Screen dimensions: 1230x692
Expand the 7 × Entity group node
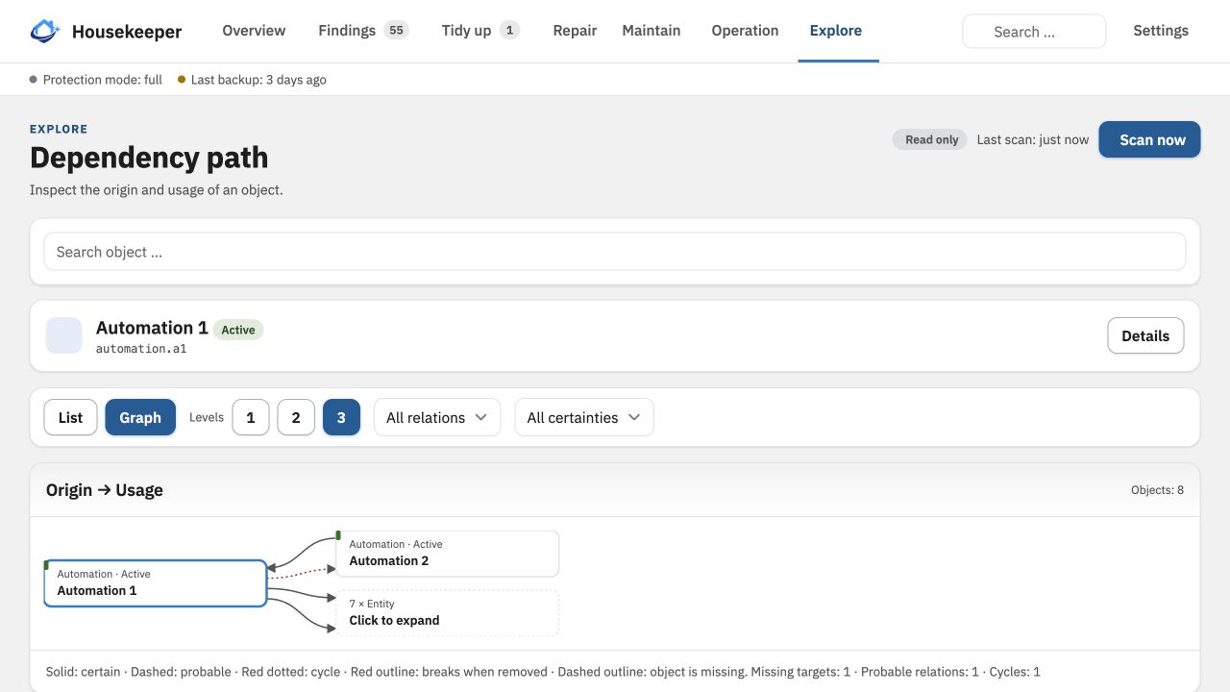point(448,612)
